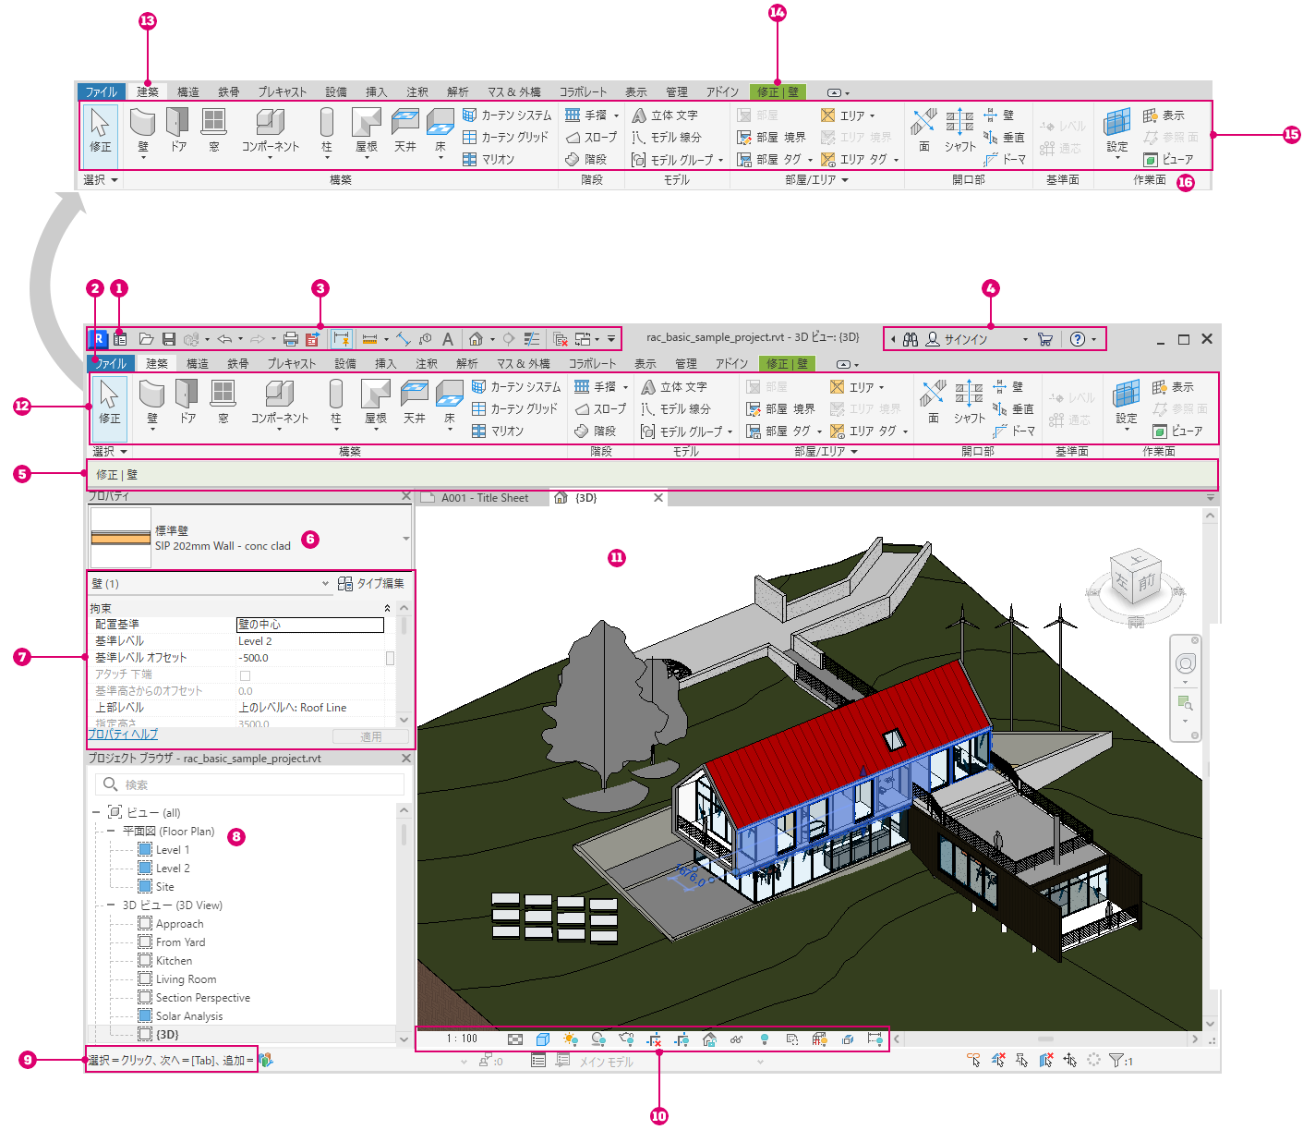Toggle Drag Elements on Selection icon in status bar

1069,1060
